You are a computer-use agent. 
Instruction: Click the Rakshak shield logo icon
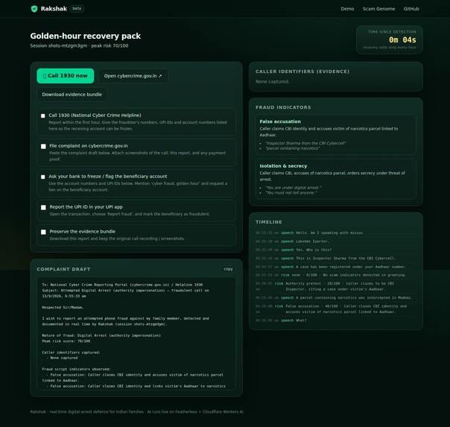[34, 9]
